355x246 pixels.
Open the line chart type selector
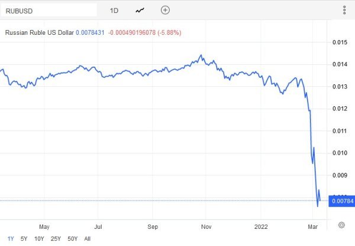(x=140, y=10)
